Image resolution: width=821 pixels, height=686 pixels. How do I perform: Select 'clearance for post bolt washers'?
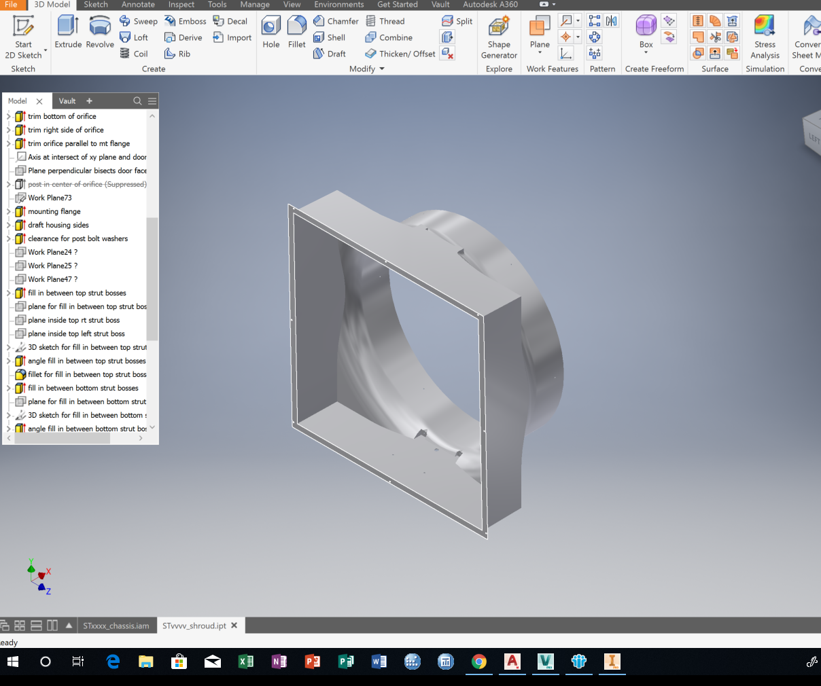tap(77, 238)
